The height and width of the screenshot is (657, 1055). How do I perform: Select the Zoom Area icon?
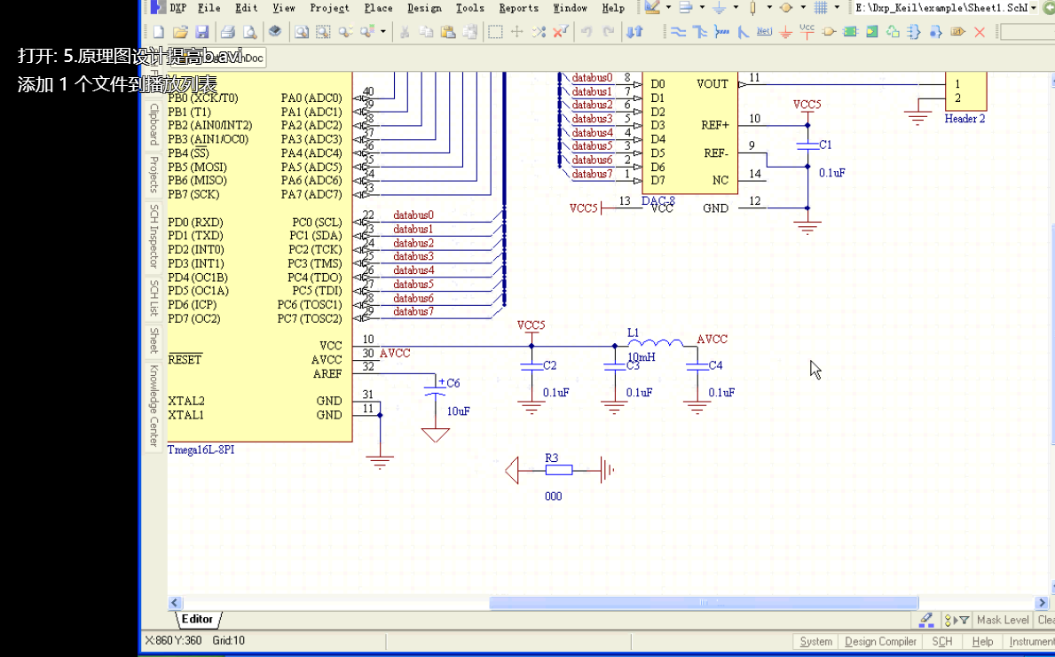tap(324, 32)
